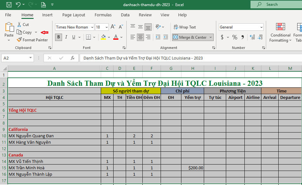Click the Save icon in title bar
The width and height of the screenshot is (302, 185).
[9, 4]
